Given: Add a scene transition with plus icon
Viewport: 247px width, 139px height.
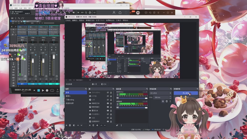Looking at the screenshot, I should (x=163, y=101).
